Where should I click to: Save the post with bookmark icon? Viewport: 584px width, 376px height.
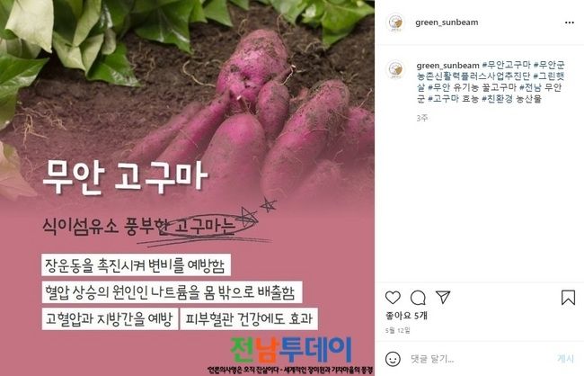[x=568, y=298]
